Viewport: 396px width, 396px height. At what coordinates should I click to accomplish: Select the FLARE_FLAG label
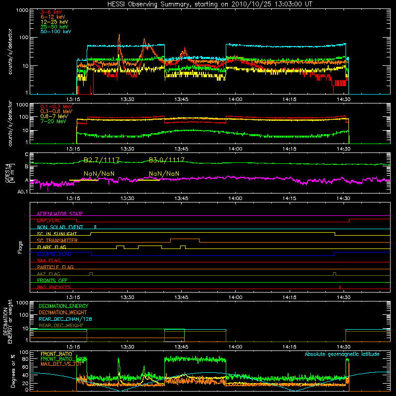[51, 247]
